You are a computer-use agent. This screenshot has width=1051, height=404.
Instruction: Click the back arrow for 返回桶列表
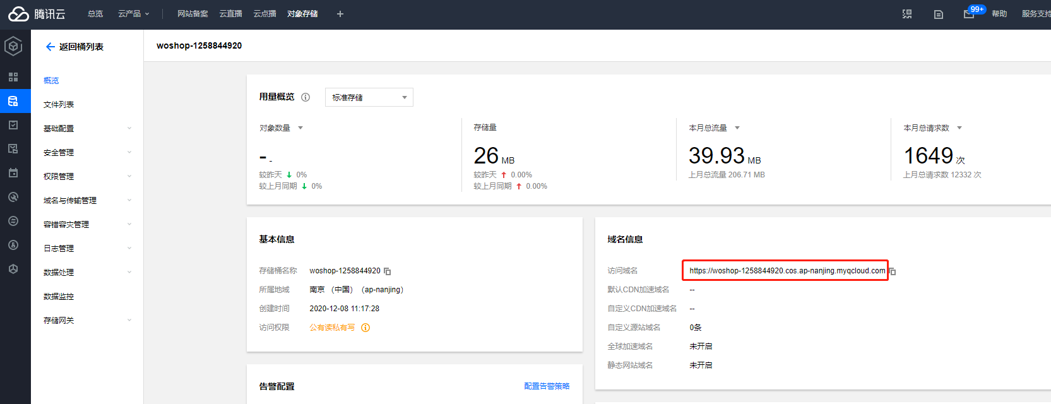tap(50, 47)
